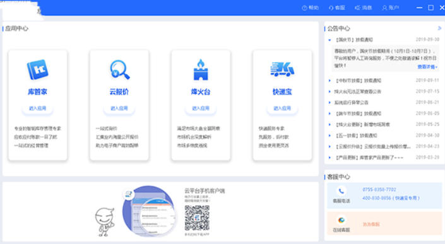Click the mobile client QR code
The image size is (445, 244).
197,218
